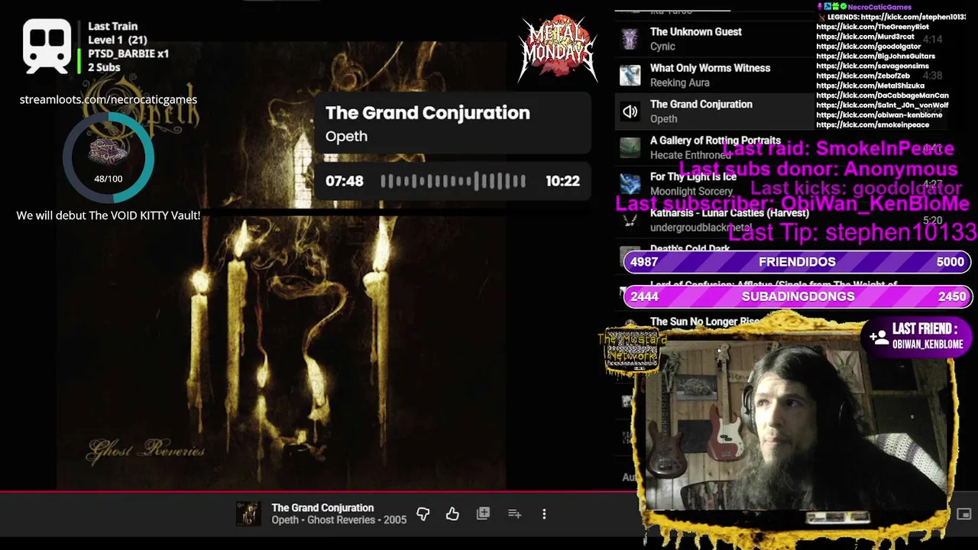Play The Sun No Longer Rises track
The width and height of the screenshot is (978, 550).
[704, 322]
